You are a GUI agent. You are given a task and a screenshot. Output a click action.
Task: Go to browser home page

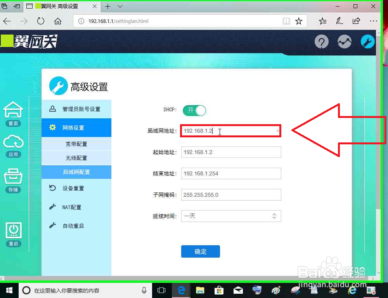58,21
